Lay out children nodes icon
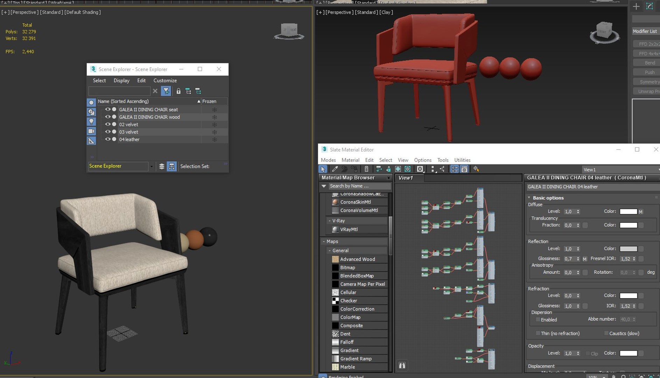 [x=442, y=169]
